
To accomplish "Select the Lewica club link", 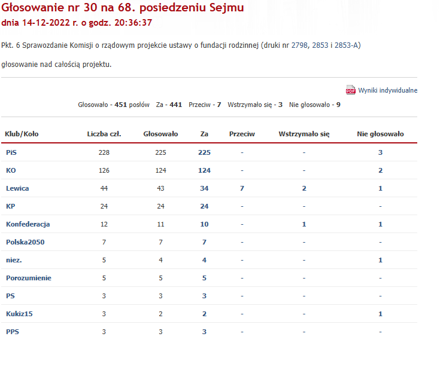I will [x=17, y=188].
